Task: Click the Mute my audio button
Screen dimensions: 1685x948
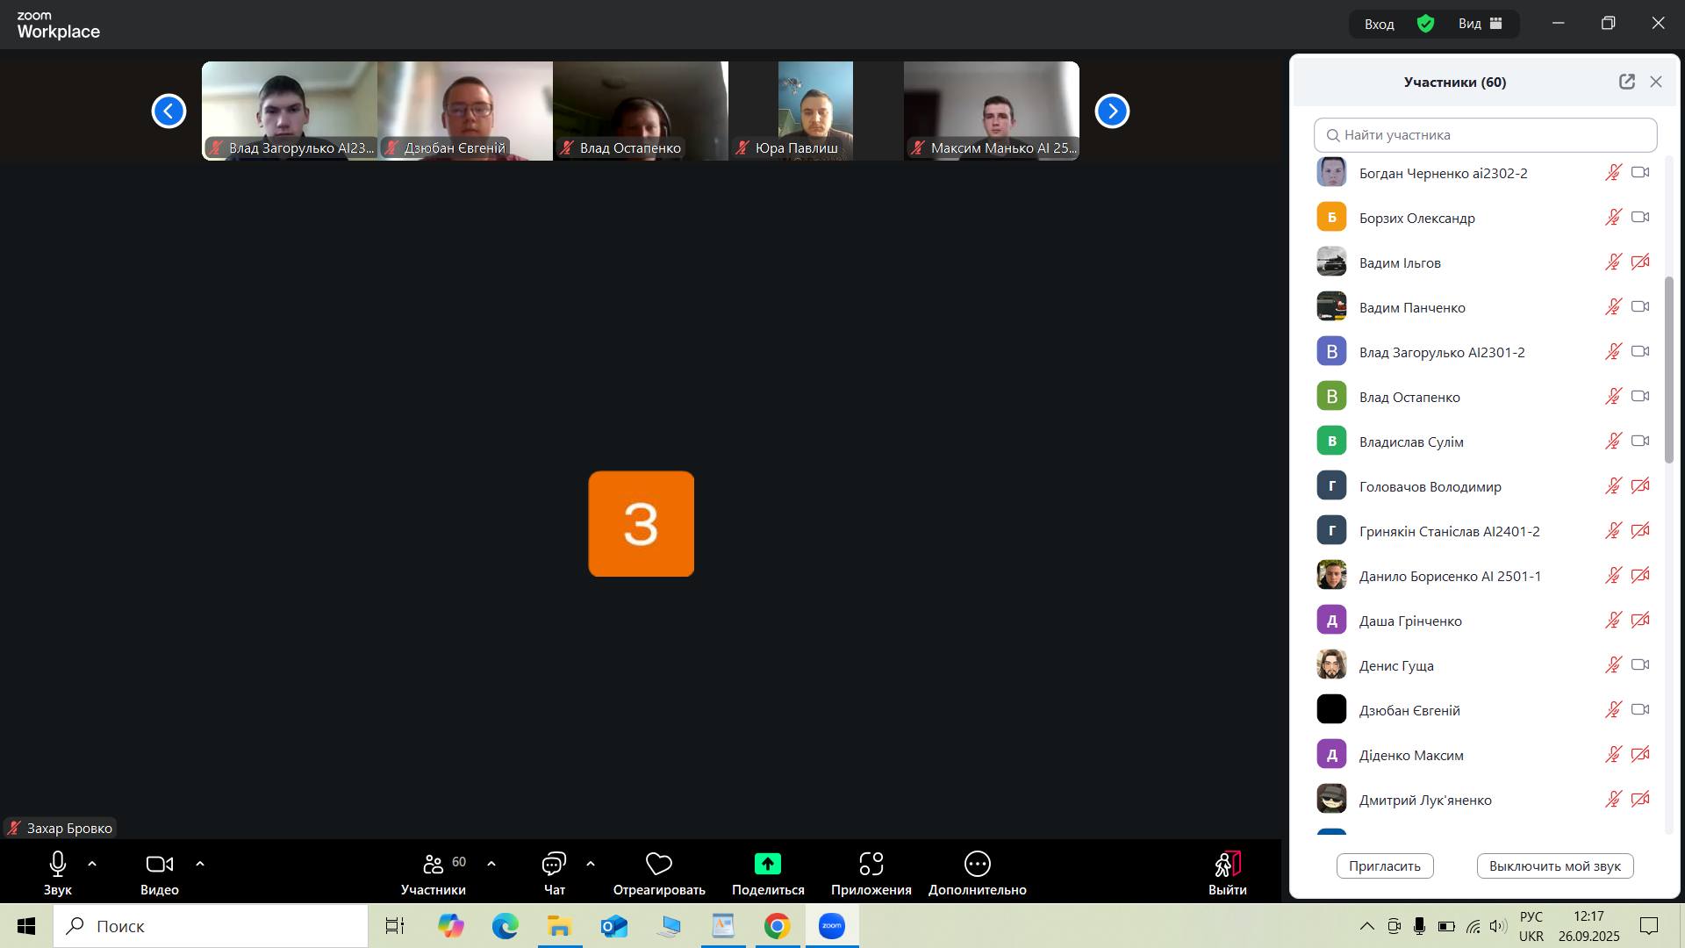Action: coord(1554,866)
